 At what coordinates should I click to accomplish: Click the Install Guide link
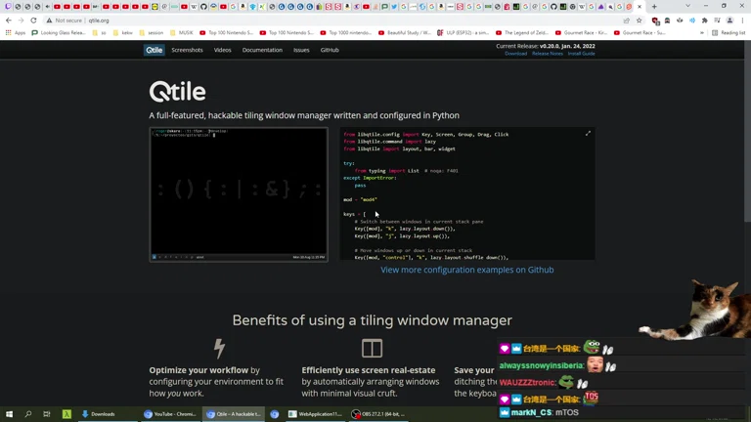click(x=581, y=54)
